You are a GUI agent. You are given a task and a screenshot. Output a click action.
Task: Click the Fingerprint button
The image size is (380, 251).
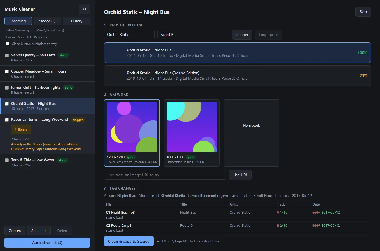269,35
